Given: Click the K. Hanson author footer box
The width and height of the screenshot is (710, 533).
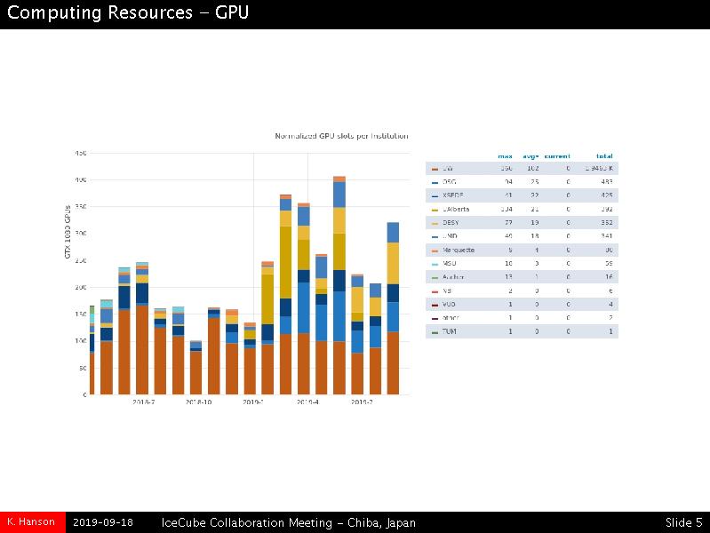Looking at the screenshot, I should (x=32, y=522).
